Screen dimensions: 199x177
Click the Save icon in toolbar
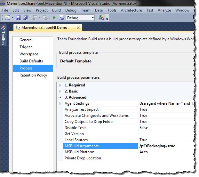tap(18, 18)
